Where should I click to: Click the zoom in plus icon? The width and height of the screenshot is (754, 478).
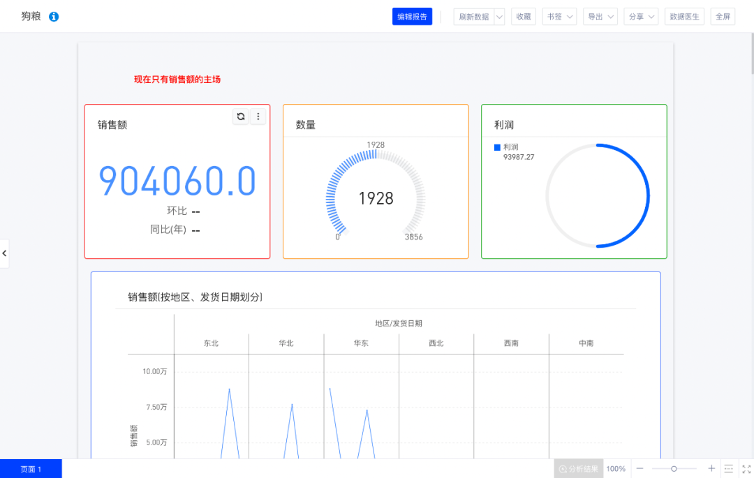711,469
